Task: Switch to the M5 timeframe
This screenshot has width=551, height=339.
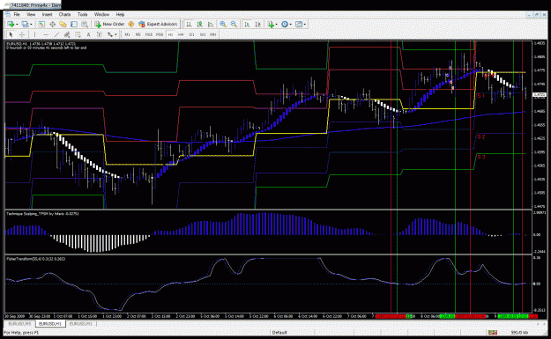Action: pos(138,34)
